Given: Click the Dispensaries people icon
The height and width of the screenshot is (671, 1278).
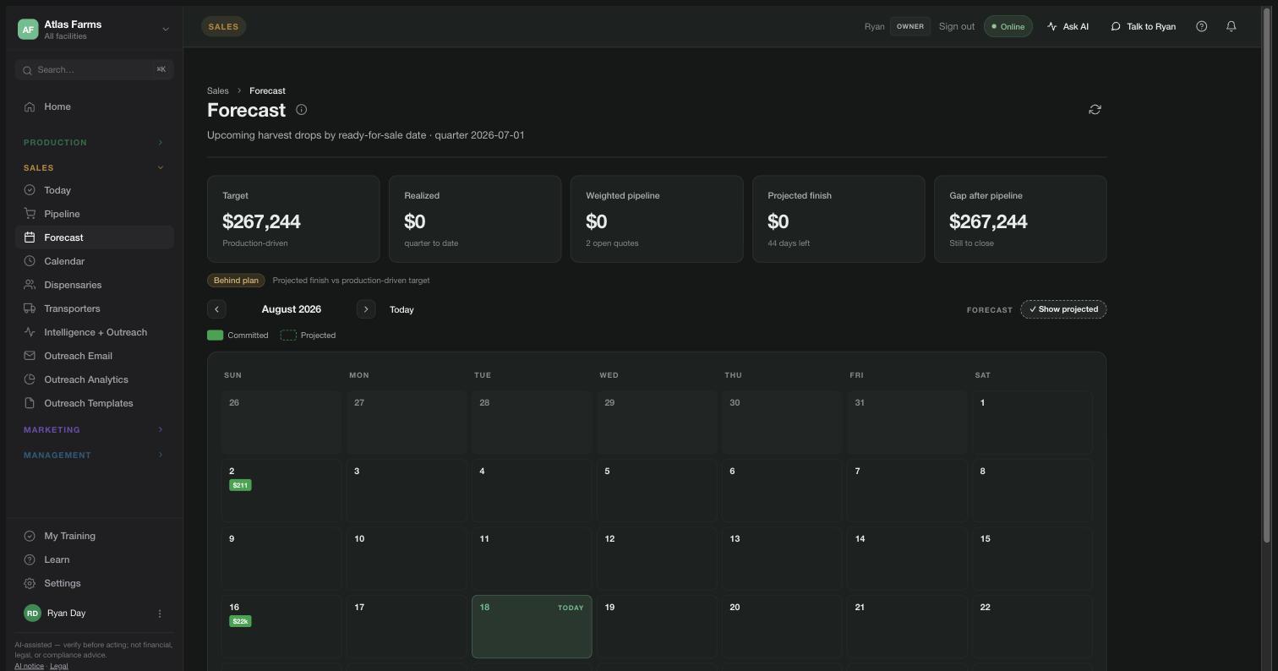Looking at the screenshot, I should (x=30, y=285).
